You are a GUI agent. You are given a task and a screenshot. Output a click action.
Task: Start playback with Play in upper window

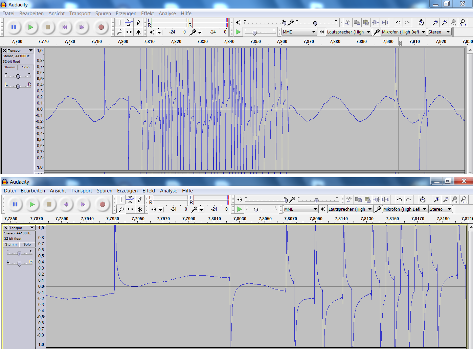click(30, 27)
